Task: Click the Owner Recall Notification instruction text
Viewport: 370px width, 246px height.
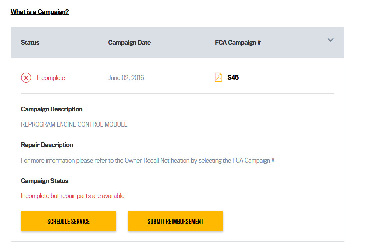Action: [147, 161]
